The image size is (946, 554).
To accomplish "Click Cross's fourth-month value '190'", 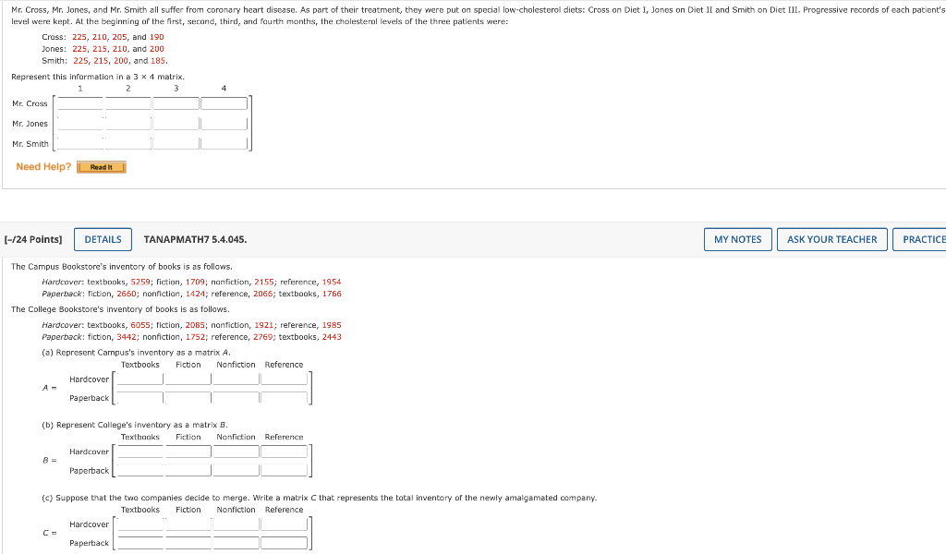I will [157, 37].
